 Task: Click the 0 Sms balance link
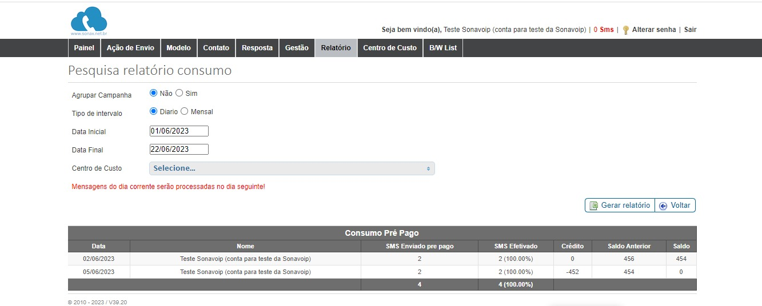604,30
